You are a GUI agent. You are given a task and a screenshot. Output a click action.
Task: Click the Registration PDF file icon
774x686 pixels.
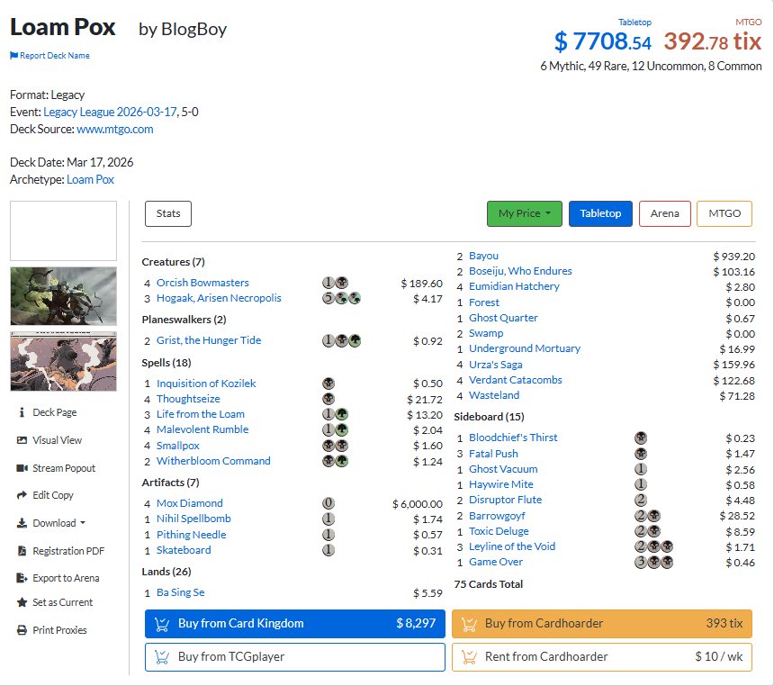(22, 551)
